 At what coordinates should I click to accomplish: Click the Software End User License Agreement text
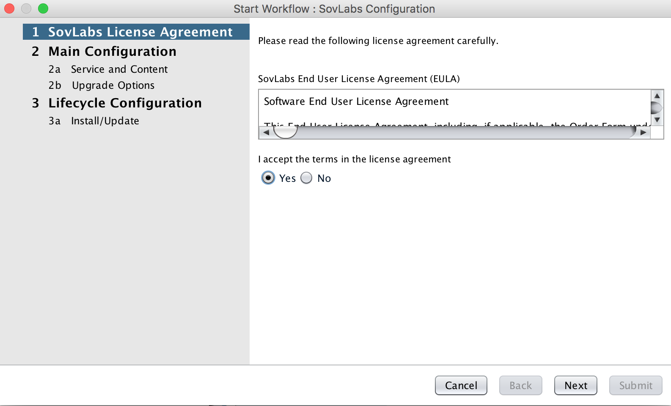click(356, 101)
